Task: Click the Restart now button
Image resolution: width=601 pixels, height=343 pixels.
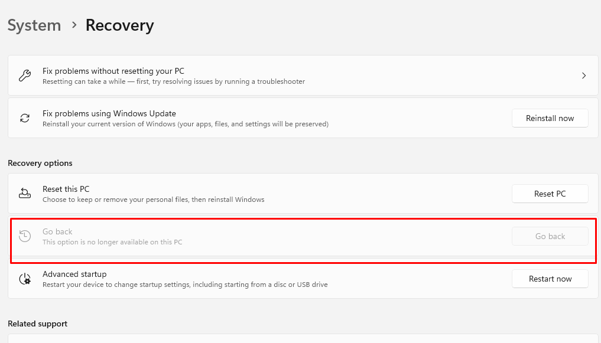Action: [x=550, y=279]
